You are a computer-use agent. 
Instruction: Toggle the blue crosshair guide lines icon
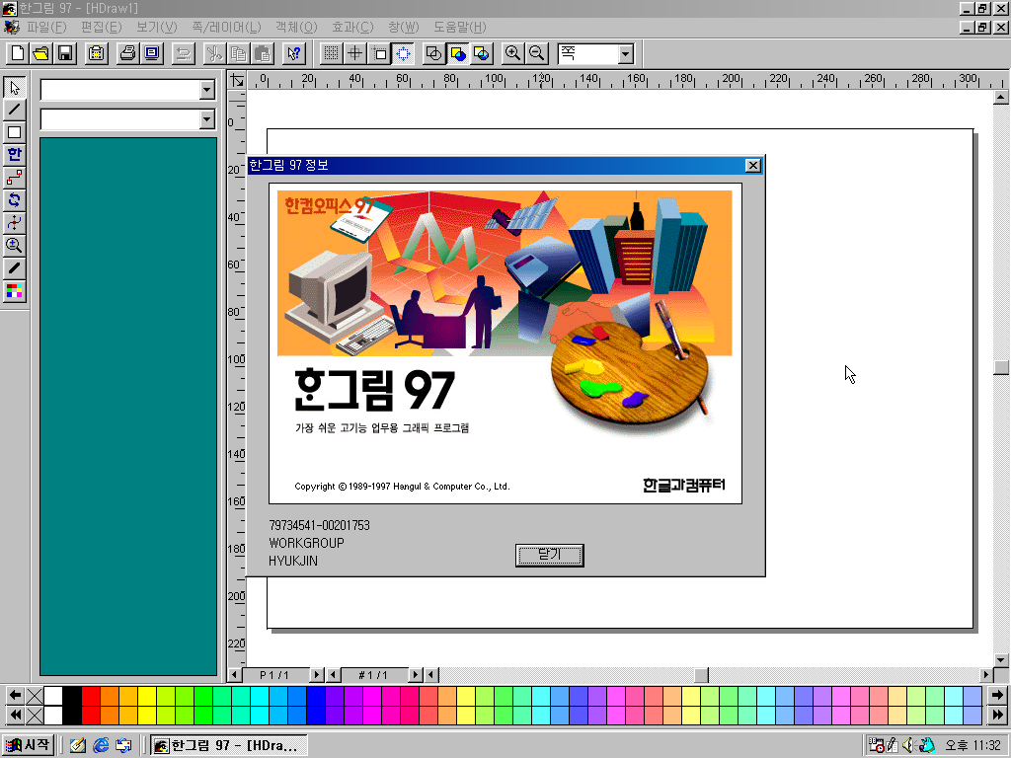click(354, 53)
